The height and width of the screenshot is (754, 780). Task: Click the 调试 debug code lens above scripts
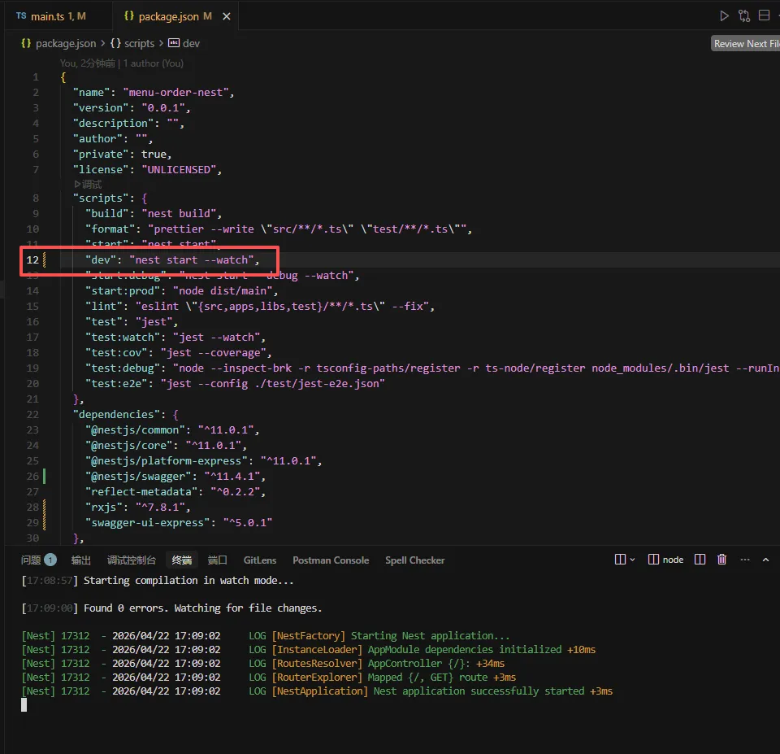point(88,185)
